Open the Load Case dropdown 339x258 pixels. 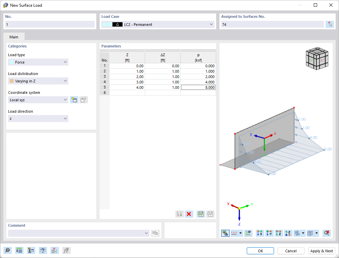pyautogui.click(x=211, y=24)
